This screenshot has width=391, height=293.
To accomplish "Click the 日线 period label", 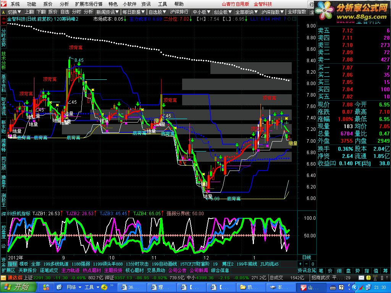I will pos(307,258).
